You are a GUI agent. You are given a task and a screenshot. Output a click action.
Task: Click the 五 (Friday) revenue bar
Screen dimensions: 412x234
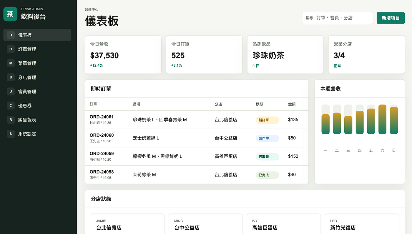click(x=371, y=121)
